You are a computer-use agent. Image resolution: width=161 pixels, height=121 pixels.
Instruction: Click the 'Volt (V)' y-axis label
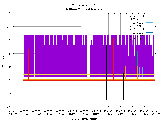coord(3,60)
